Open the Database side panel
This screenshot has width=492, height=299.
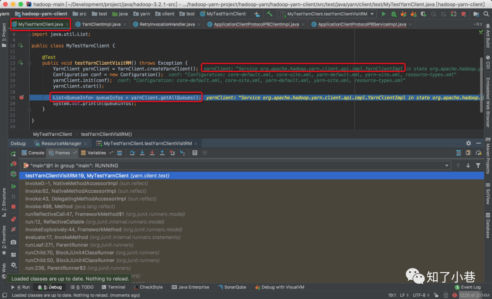click(x=488, y=226)
